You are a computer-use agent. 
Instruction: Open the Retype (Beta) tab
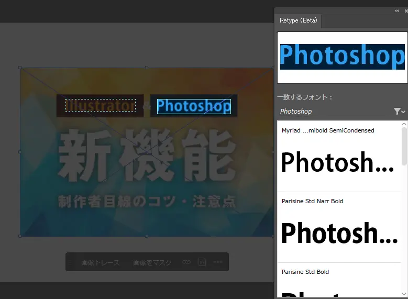point(298,20)
